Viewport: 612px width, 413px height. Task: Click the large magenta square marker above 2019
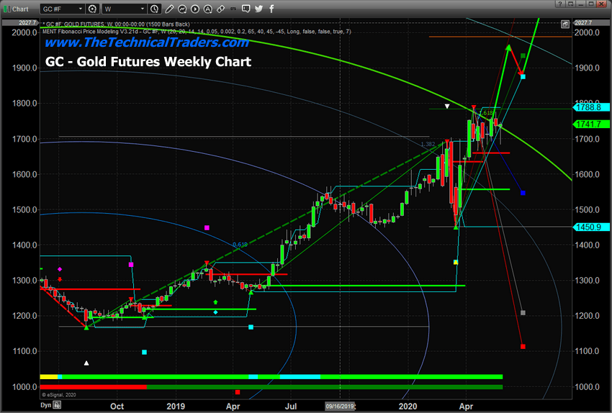pos(207,228)
